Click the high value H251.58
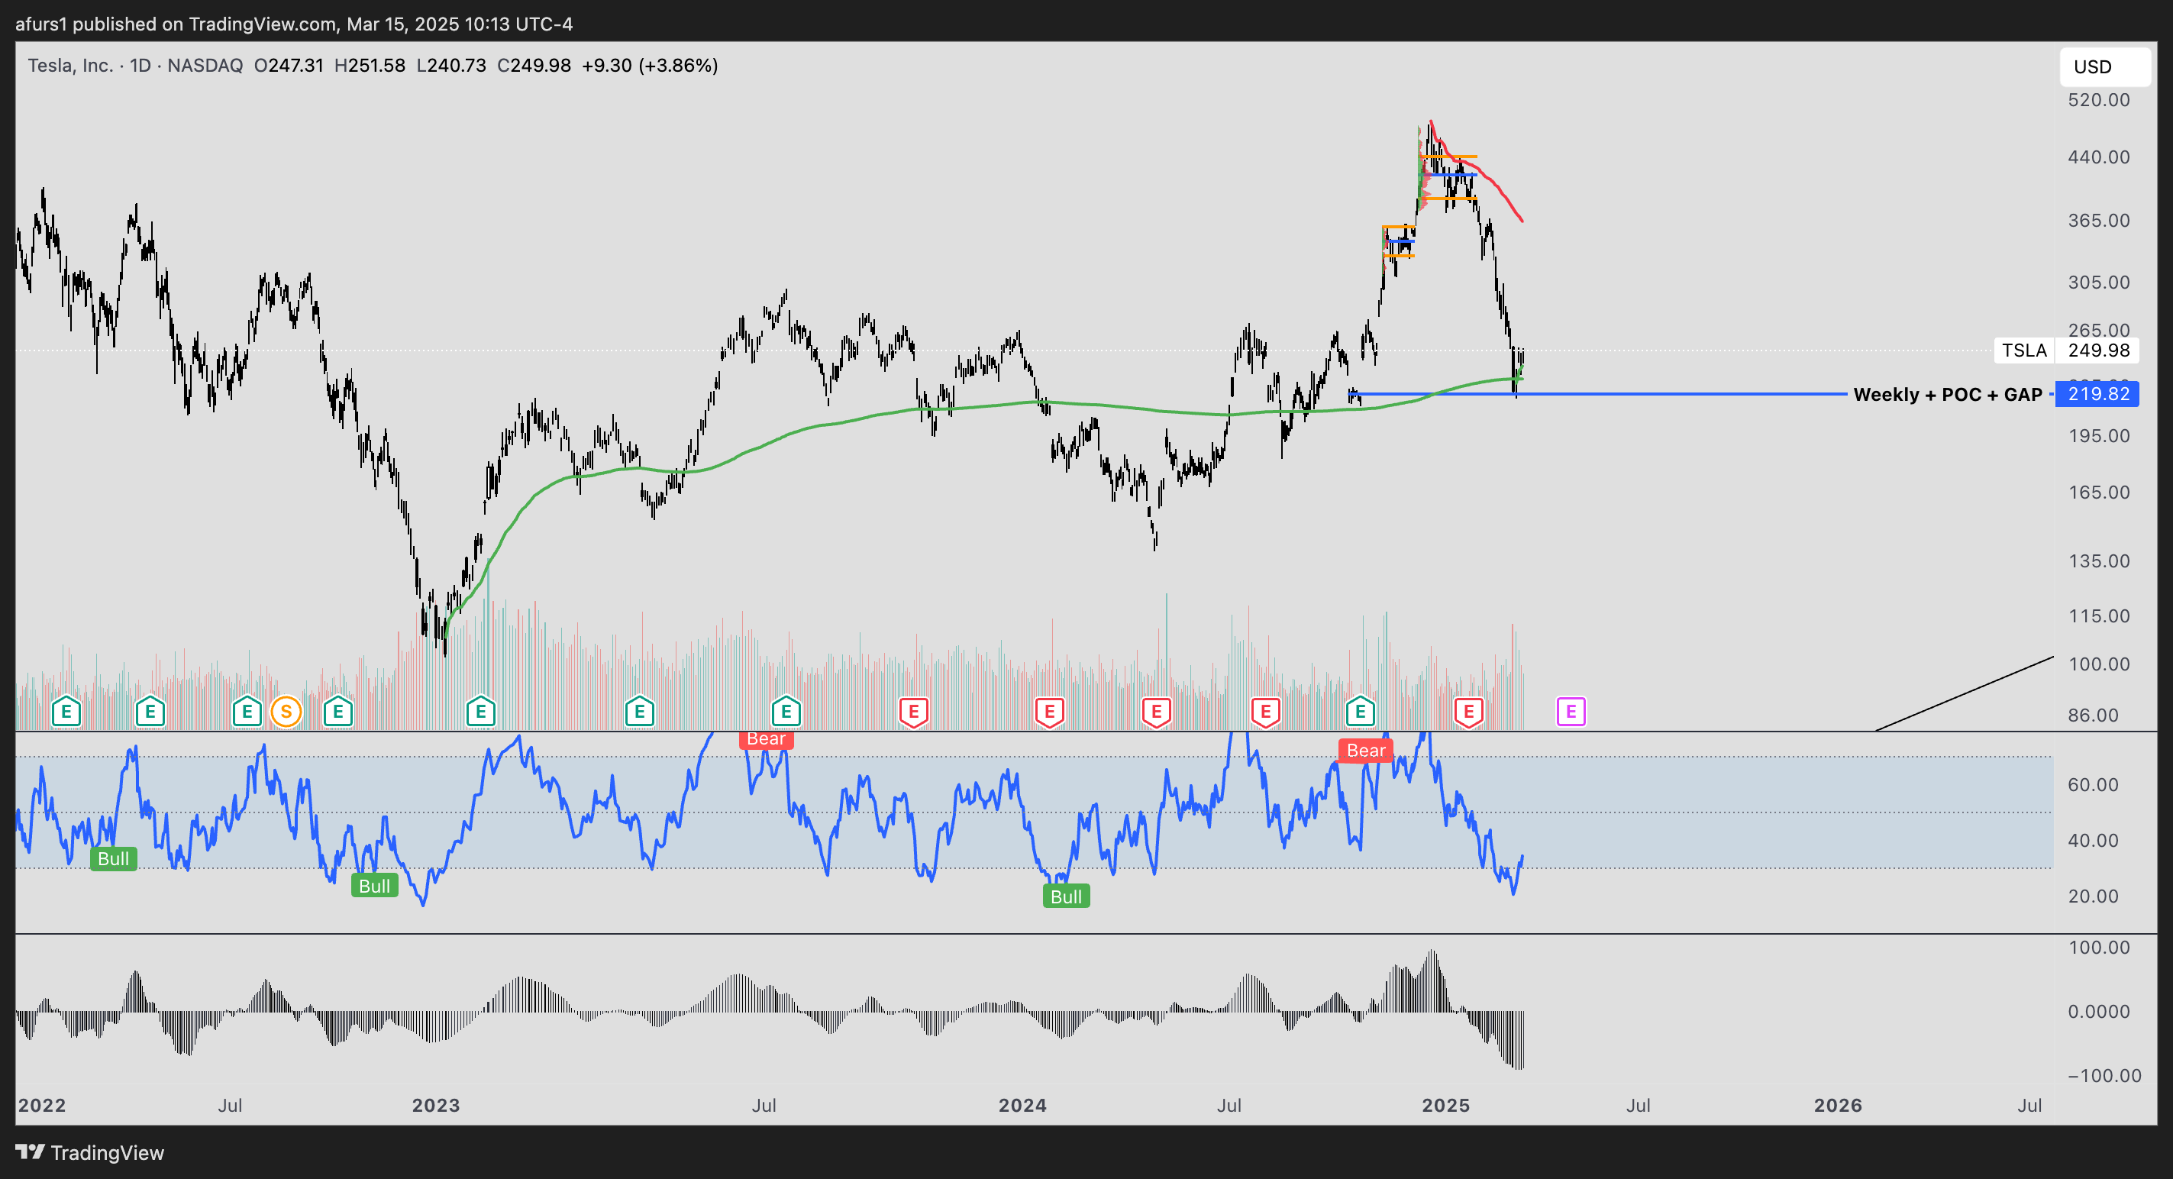The image size is (2173, 1179). click(370, 65)
